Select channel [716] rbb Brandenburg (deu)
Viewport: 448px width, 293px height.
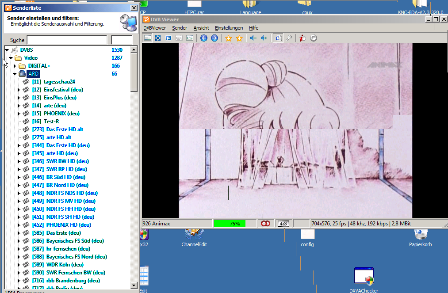pyautogui.click(x=66, y=281)
